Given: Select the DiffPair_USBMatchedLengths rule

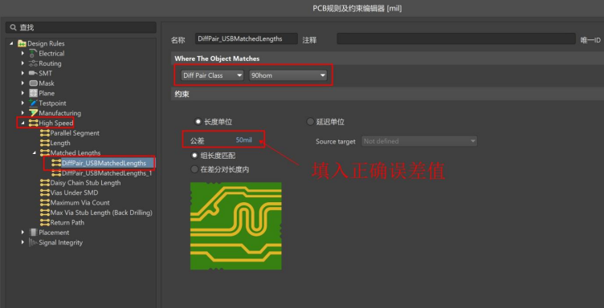Looking at the screenshot, I should [104, 163].
